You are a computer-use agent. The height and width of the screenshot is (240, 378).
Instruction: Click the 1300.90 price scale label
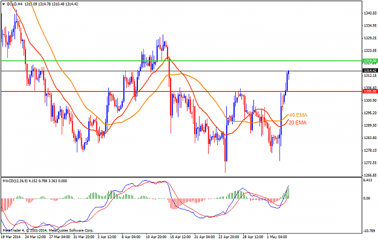[x=370, y=100]
